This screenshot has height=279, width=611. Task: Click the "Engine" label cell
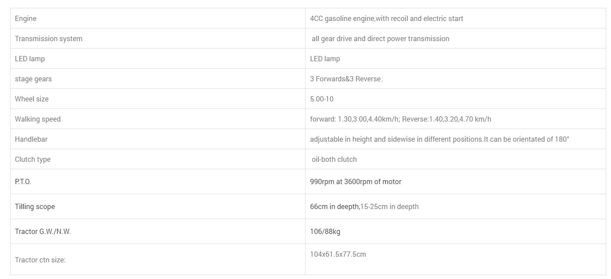tap(26, 18)
